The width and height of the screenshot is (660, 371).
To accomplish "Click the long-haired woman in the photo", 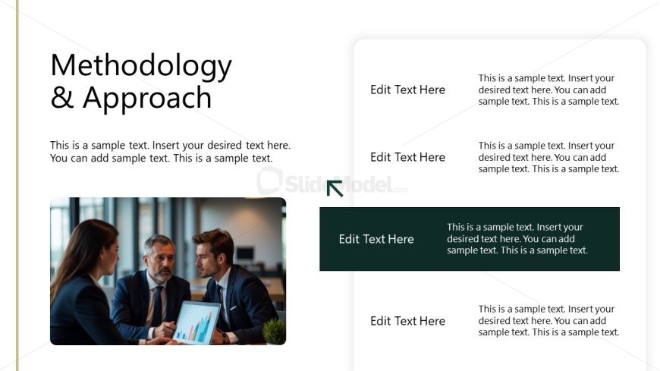I will pos(82,281).
